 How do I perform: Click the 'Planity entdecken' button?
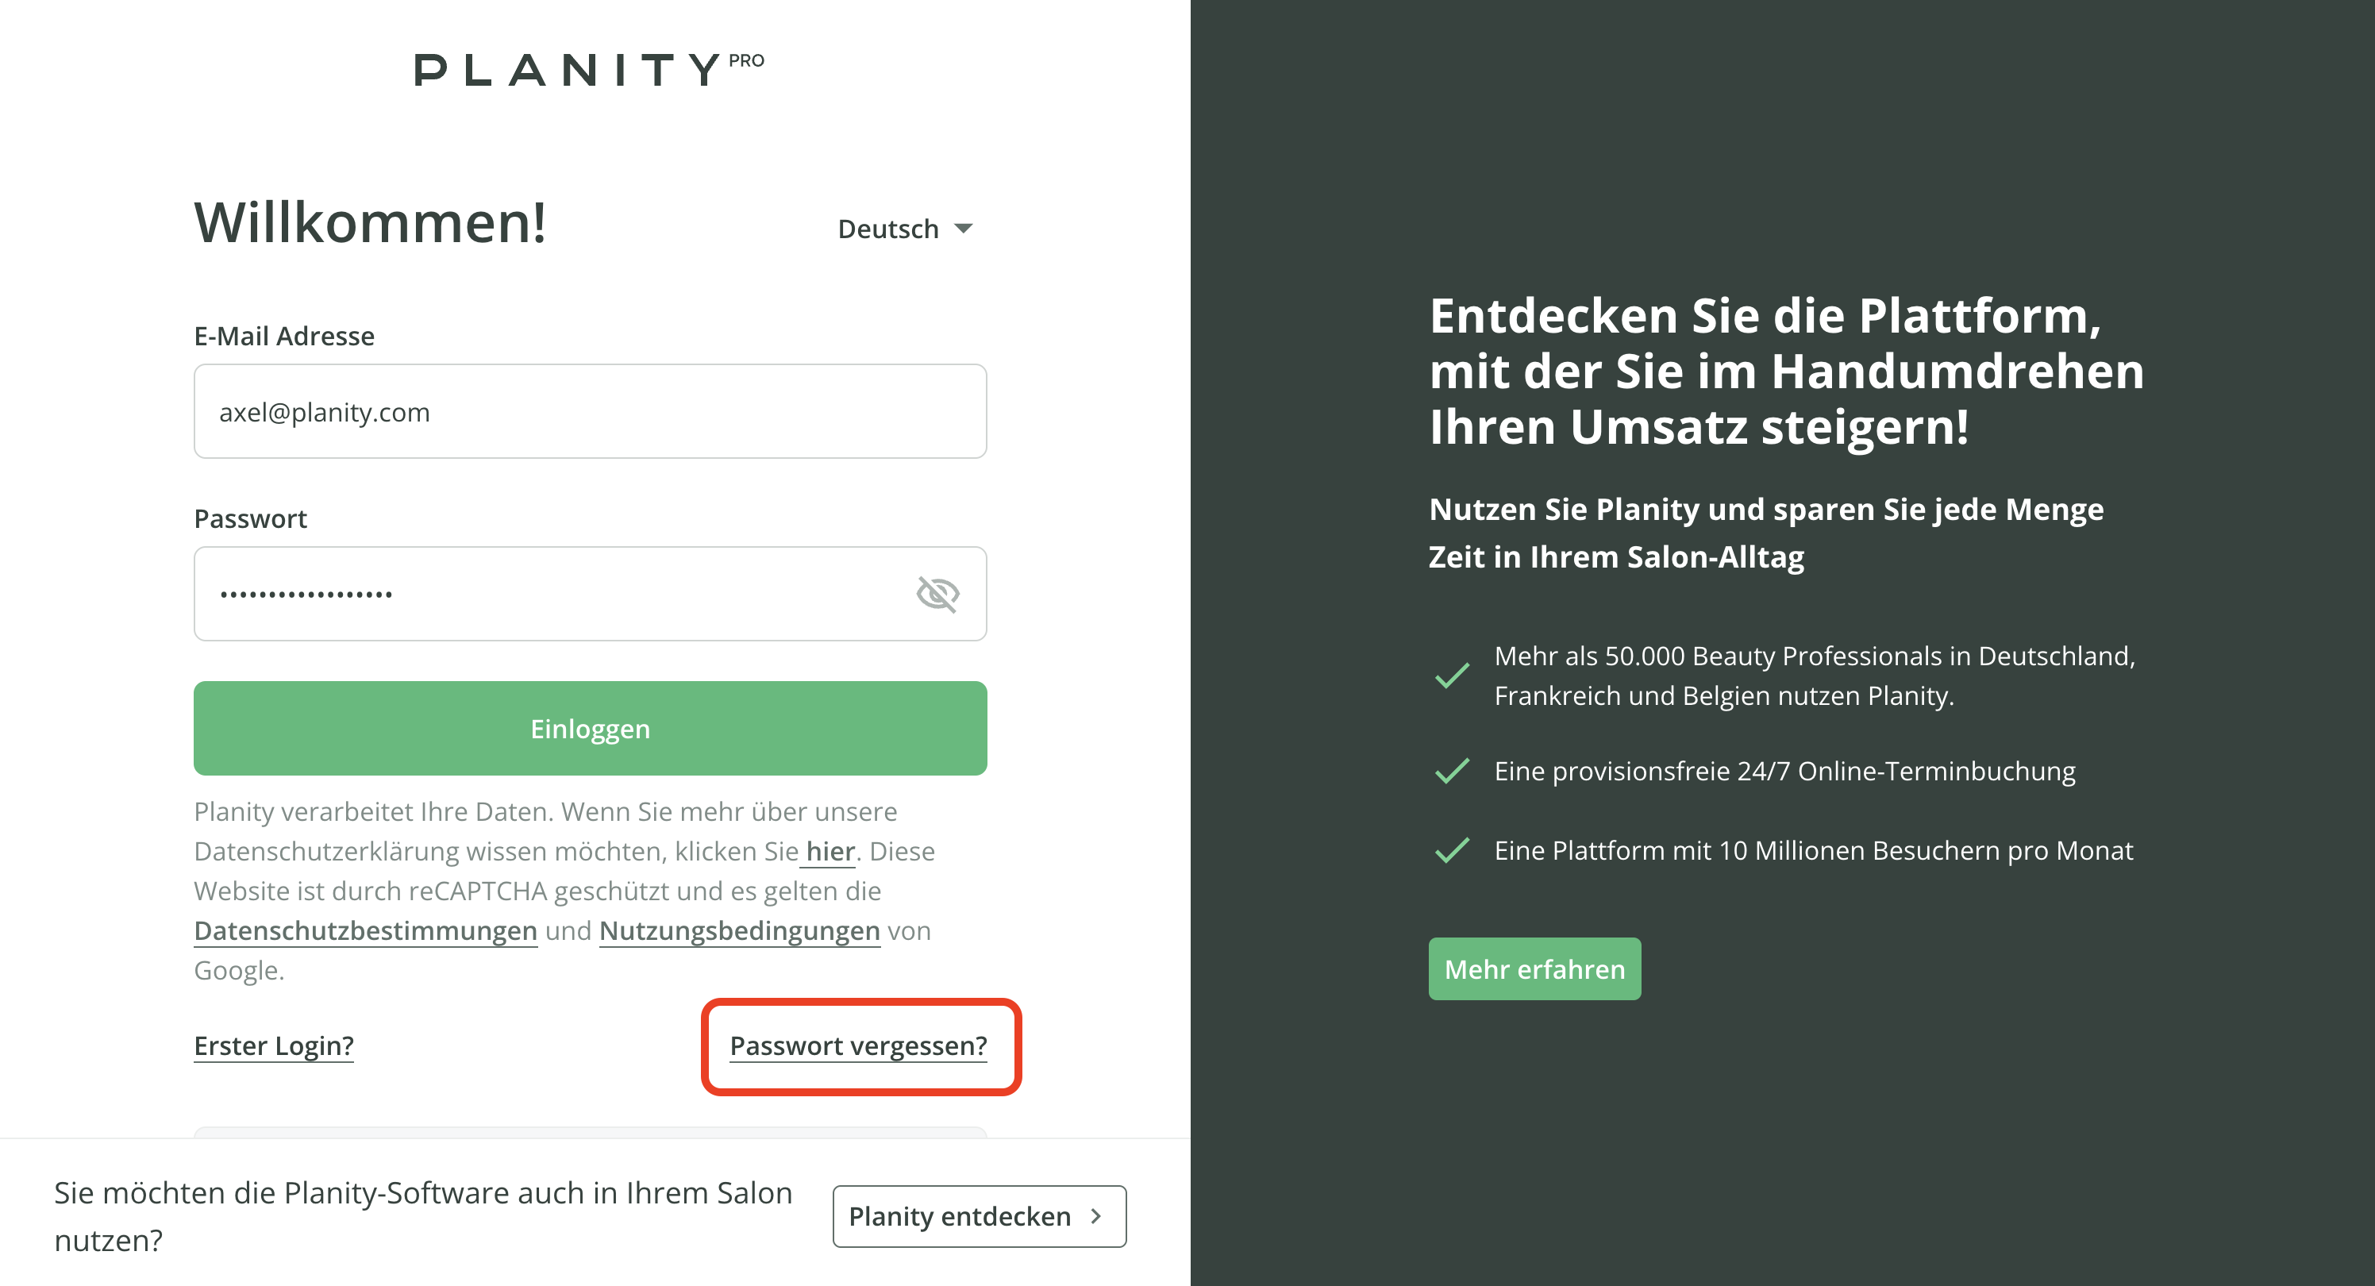[x=978, y=1216]
